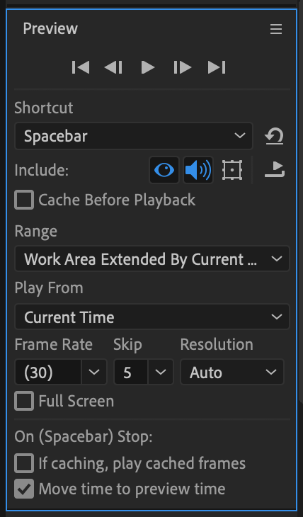Uncheck Move time to preview time

pyautogui.click(x=24, y=489)
